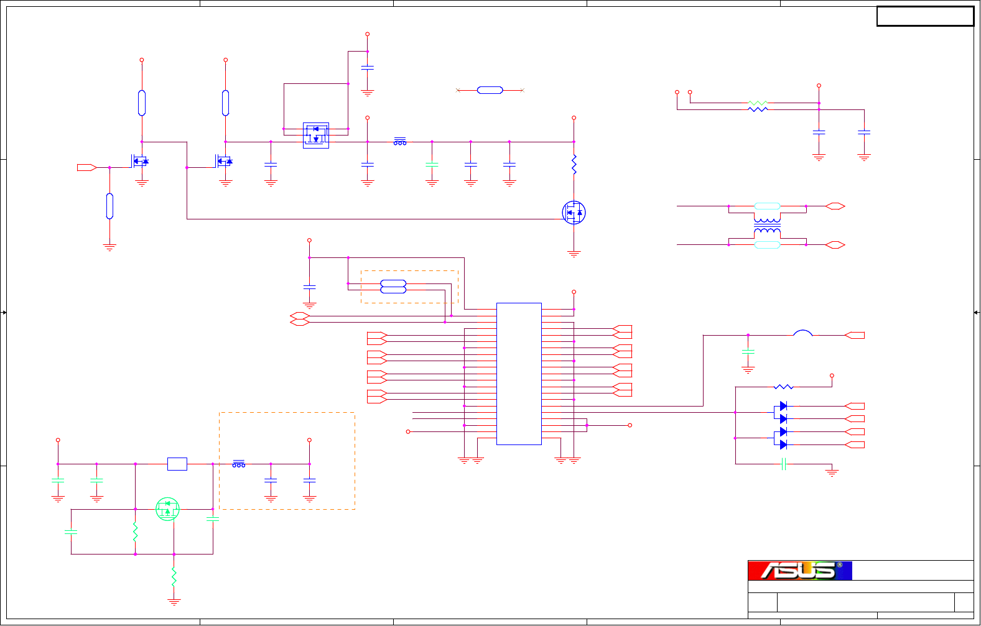Select the semicircle arc inductor symbol
This screenshot has width=981, height=626.
point(802,333)
